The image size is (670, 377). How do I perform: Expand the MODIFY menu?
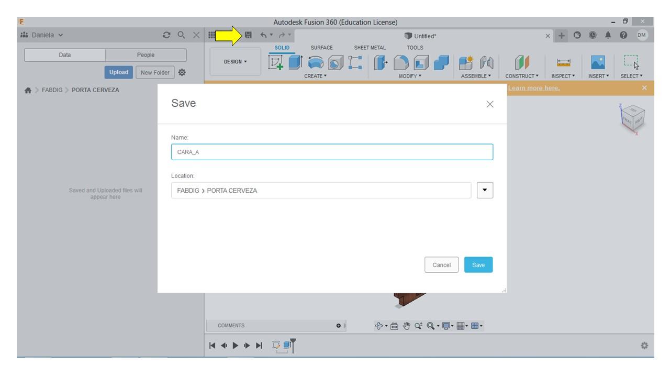click(409, 76)
